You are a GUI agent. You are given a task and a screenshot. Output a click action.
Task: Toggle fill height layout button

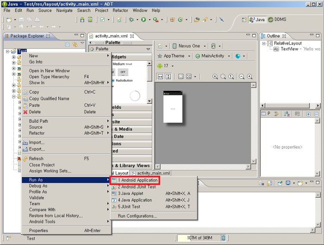click(168, 77)
